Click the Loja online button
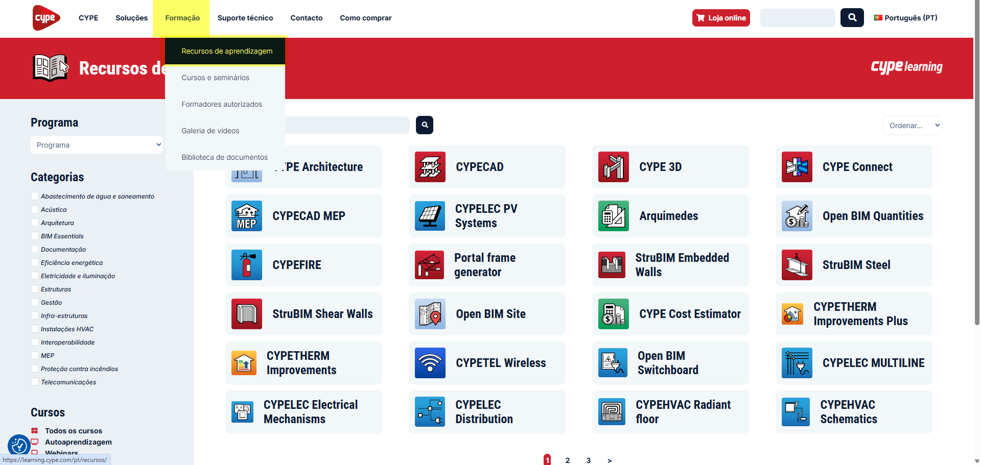 720,18
